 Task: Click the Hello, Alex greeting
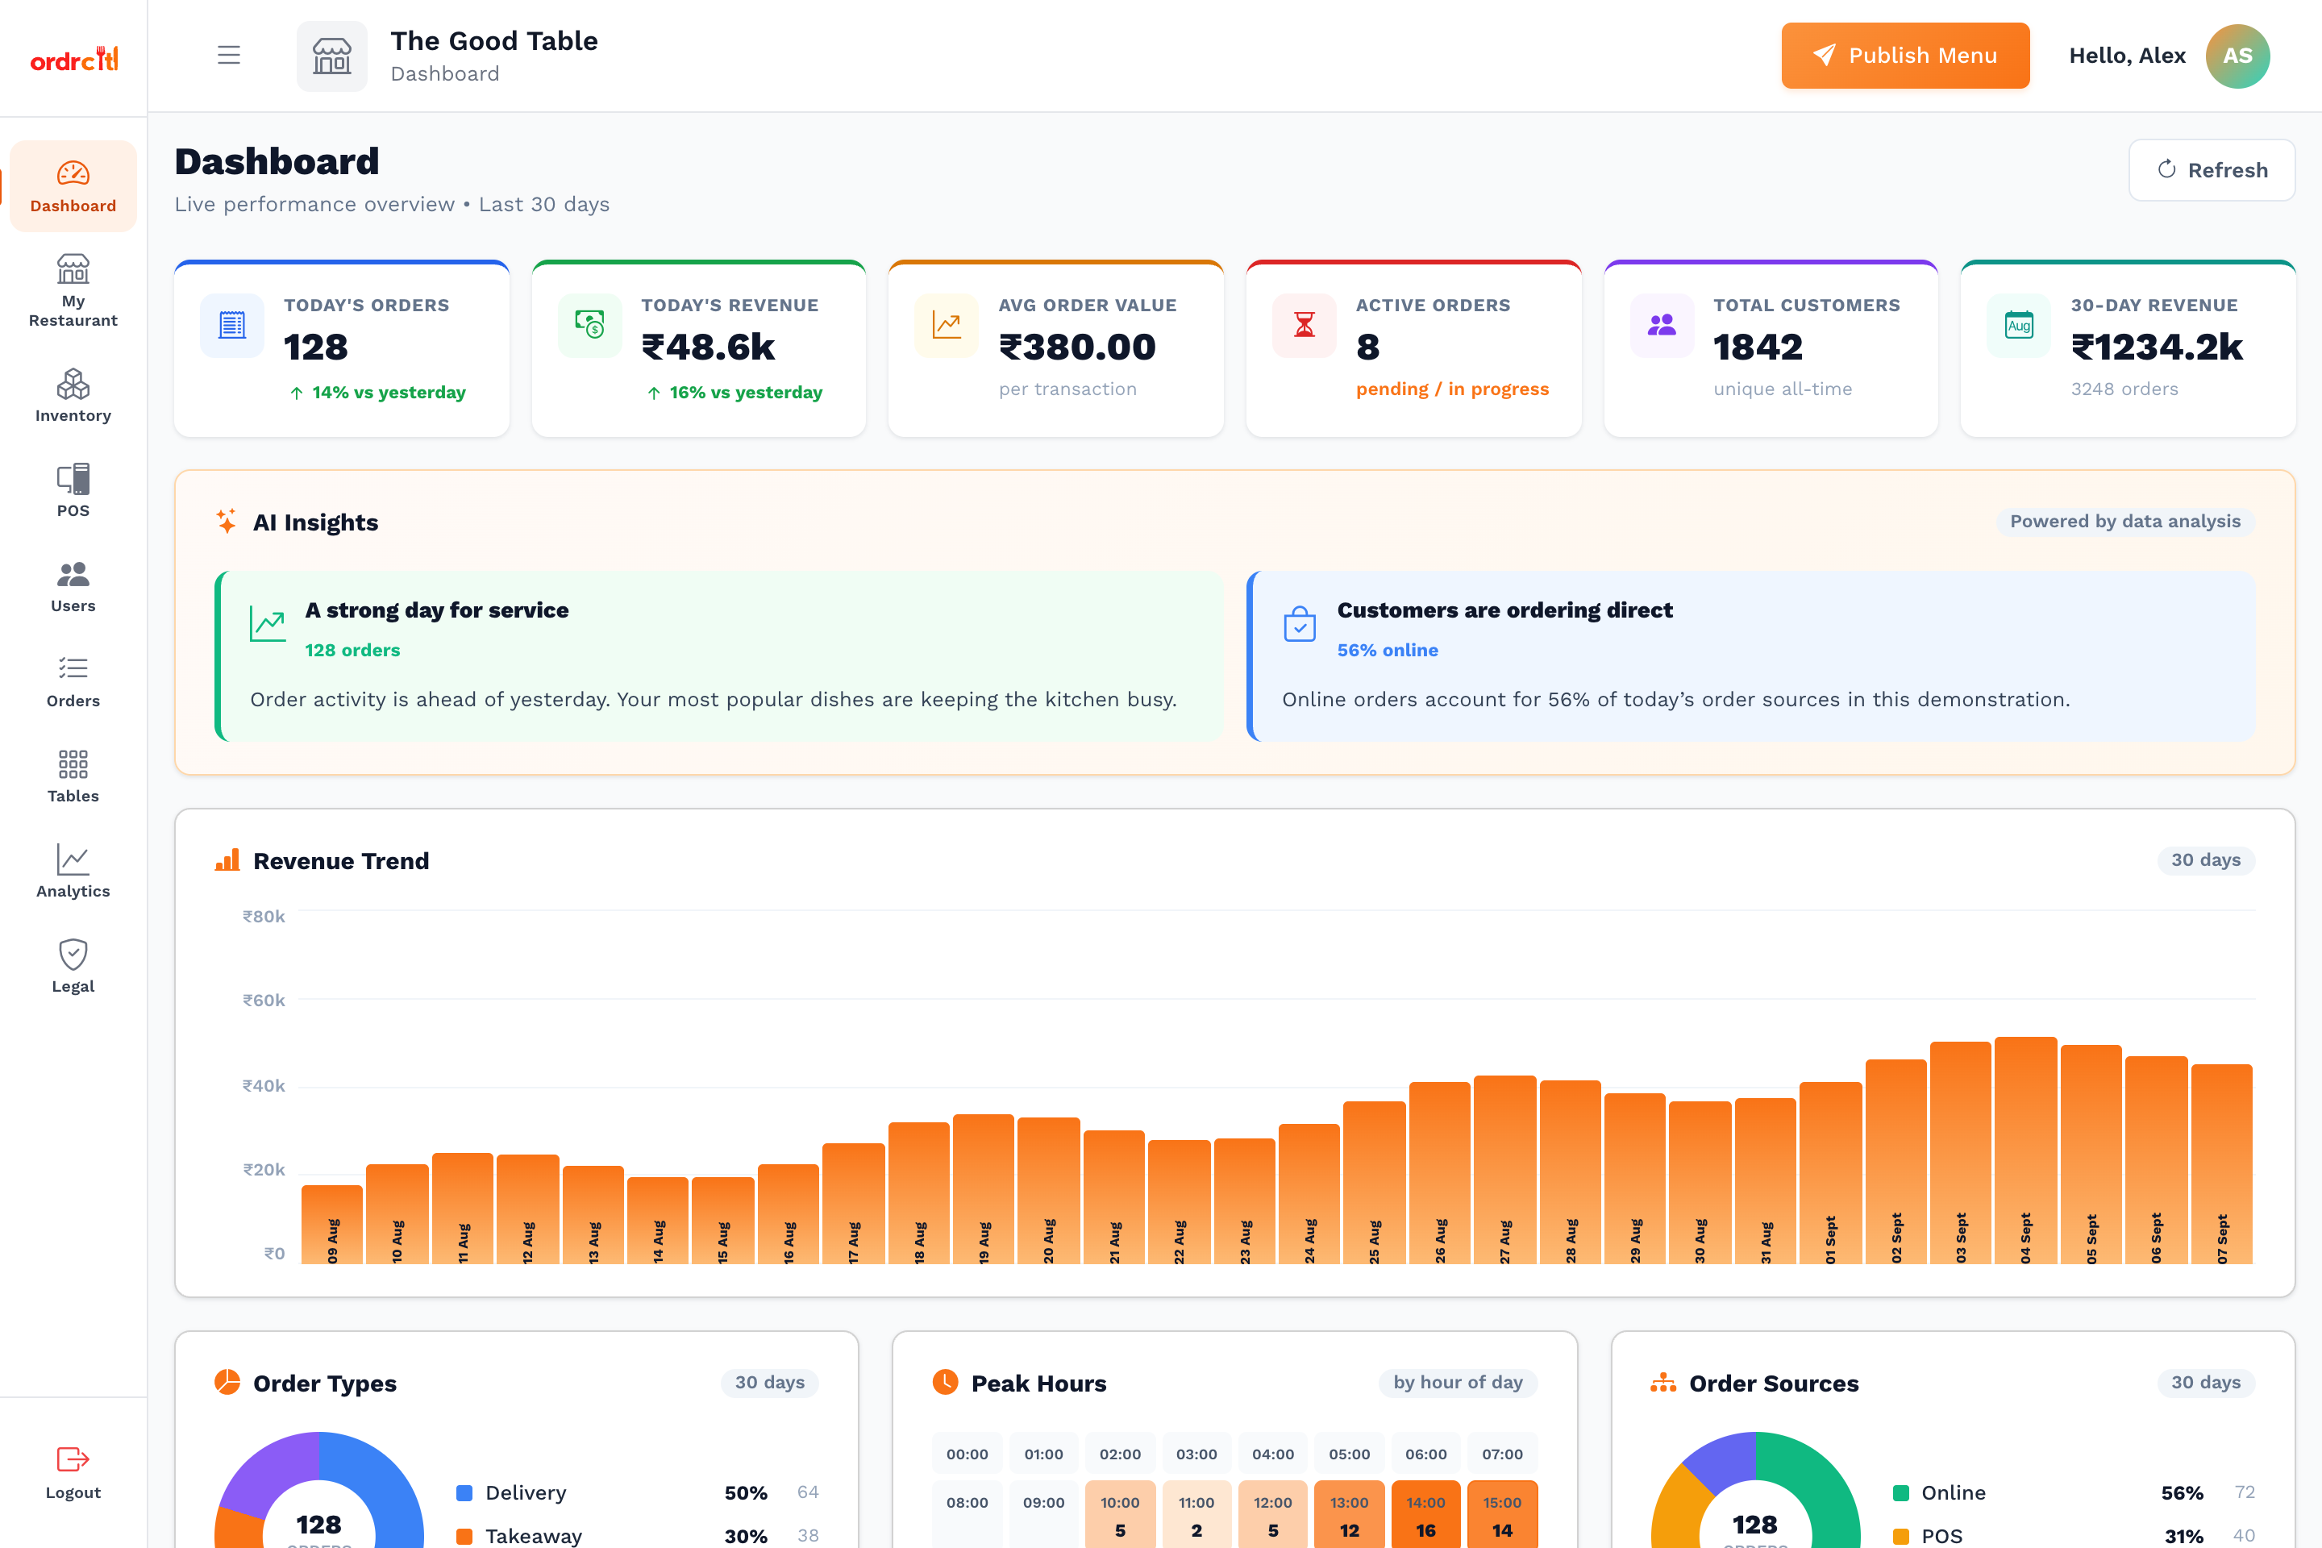tap(2127, 56)
